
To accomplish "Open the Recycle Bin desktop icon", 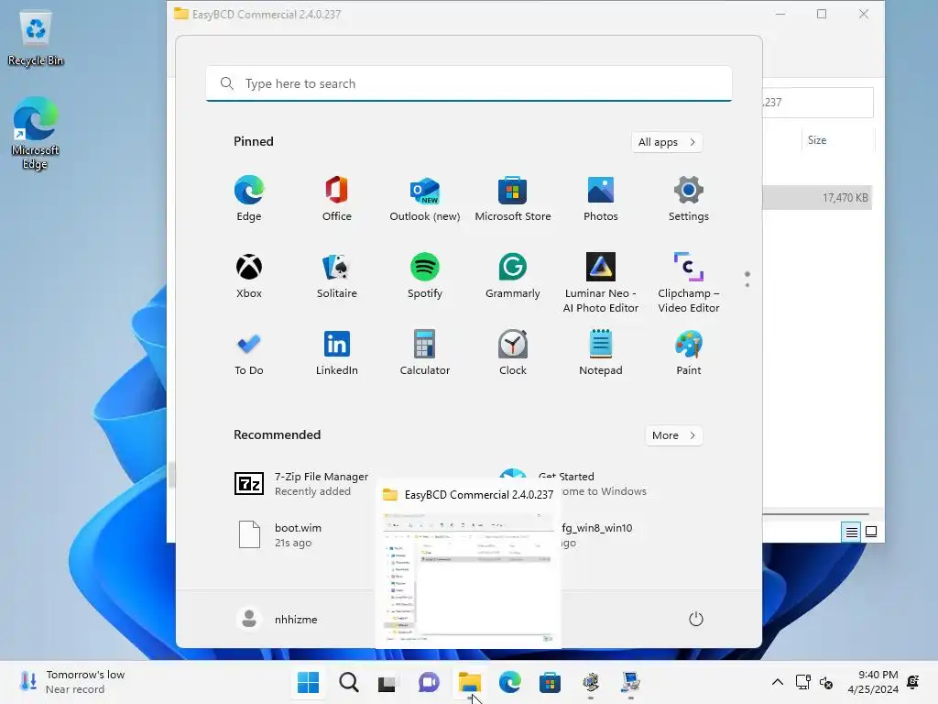I will tap(36, 38).
